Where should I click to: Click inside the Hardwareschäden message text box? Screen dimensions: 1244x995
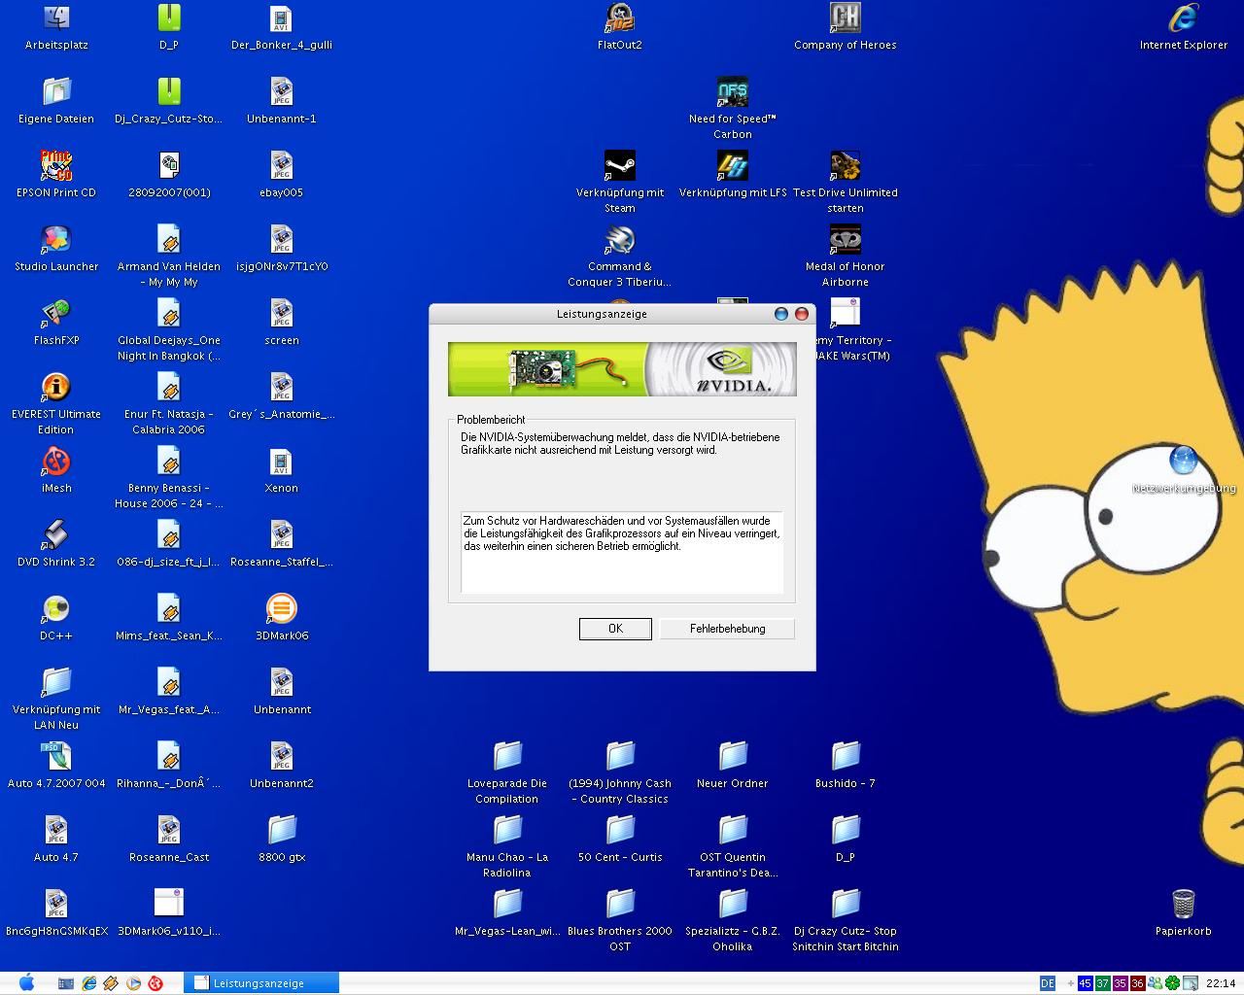(x=622, y=552)
